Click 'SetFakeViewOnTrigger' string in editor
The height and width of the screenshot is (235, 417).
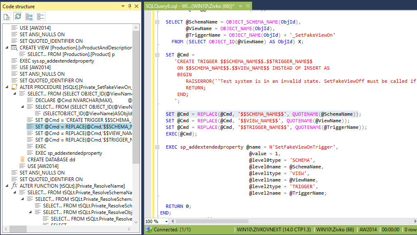303,147
